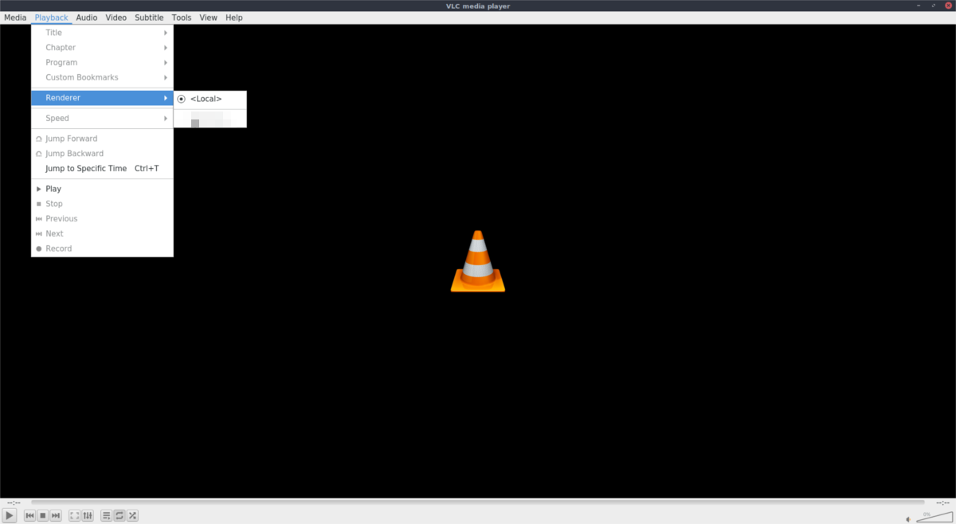Screen dimensions: 956x524
Task: Choose Record in the Playback menu
Action: point(102,248)
